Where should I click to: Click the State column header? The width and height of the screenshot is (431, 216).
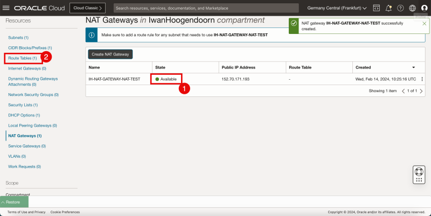[x=160, y=67]
